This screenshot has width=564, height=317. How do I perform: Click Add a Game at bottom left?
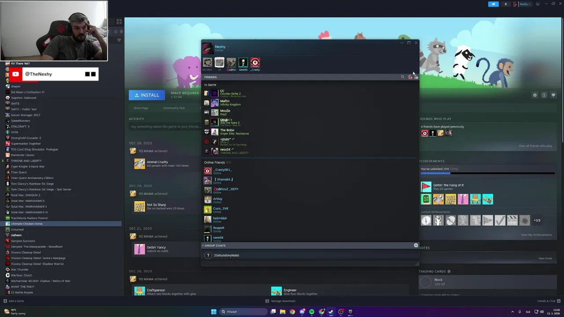(x=14, y=301)
